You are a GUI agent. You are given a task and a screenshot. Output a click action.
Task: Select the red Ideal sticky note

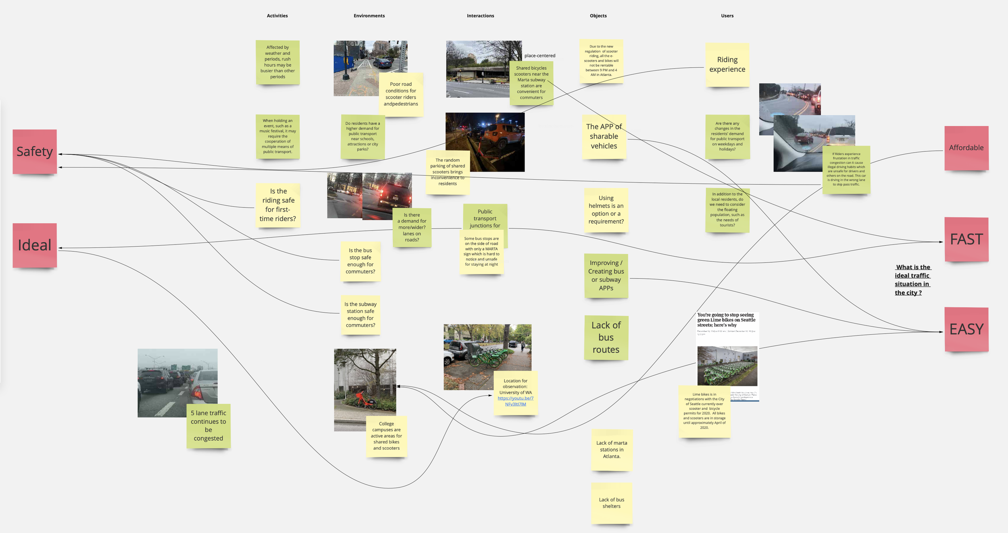(x=35, y=245)
